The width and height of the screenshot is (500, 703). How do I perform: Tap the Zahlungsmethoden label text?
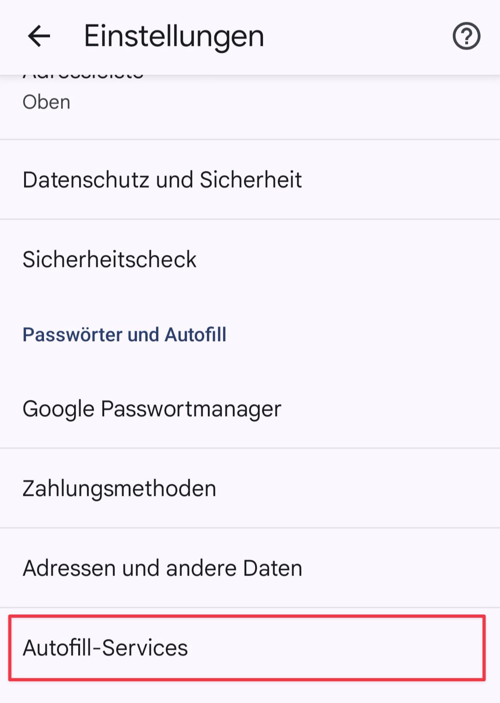point(119,488)
